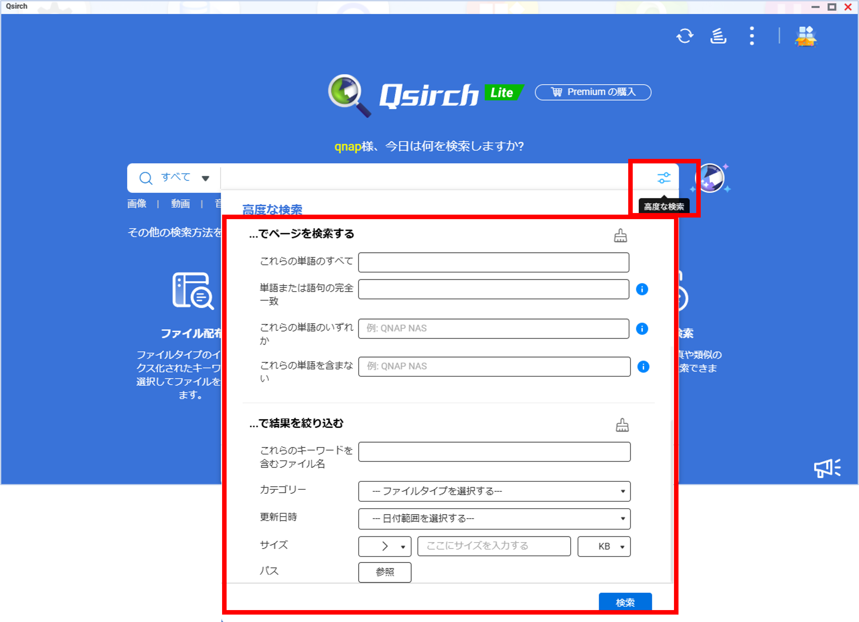
Task: Focus the any of these words field
Action: pos(493,328)
